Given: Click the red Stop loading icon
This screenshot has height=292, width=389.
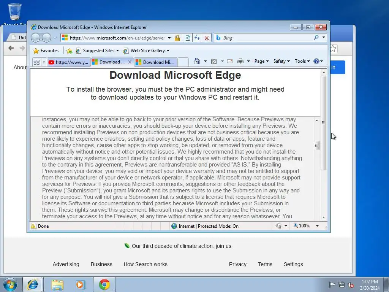Looking at the screenshot, I should click(x=206, y=38).
